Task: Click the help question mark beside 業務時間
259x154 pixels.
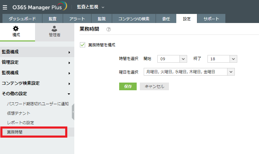Action: [x=109, y=29]
